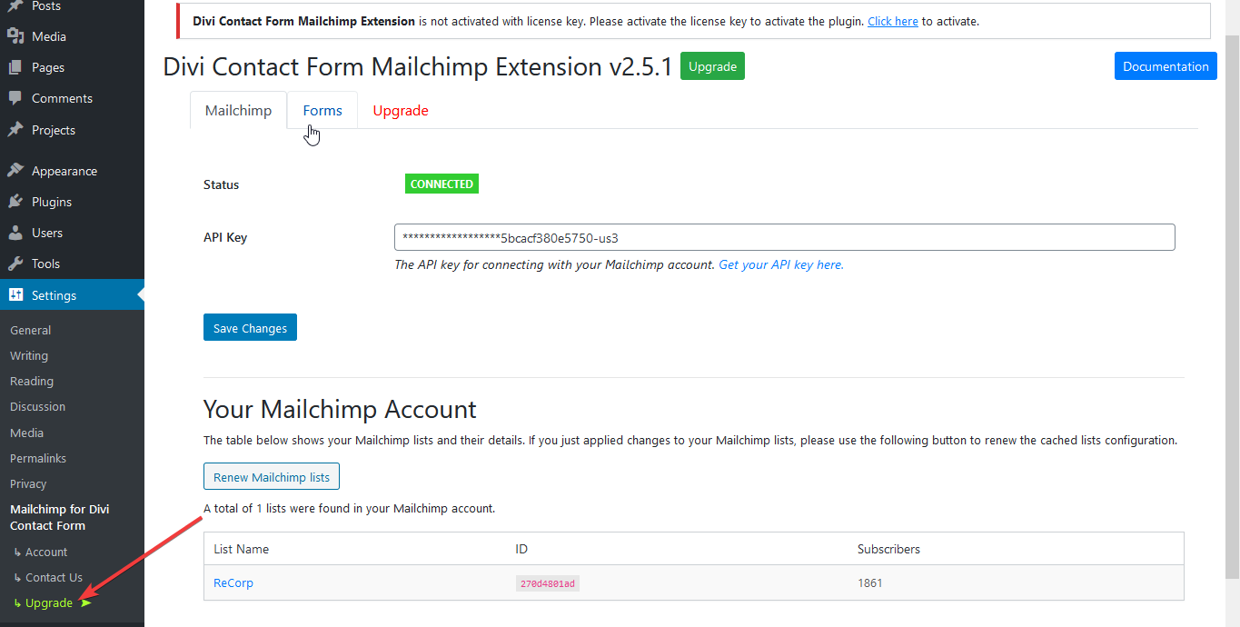The height and width of the screenshot is (627, 1240).
Task: Open Mailchimp for Divi Contact Form submenu
Action: coord(60,517)
